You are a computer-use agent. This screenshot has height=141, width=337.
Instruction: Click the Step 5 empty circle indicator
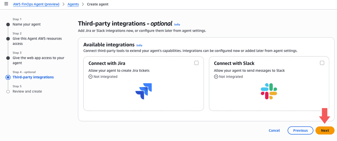pos(8,92)
